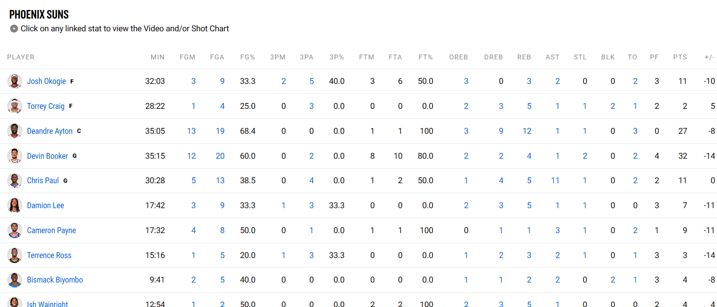717x307 pixels.
Task: View Chris Paul's 13 field goal attempts
Action: click(x=220, y=180)
